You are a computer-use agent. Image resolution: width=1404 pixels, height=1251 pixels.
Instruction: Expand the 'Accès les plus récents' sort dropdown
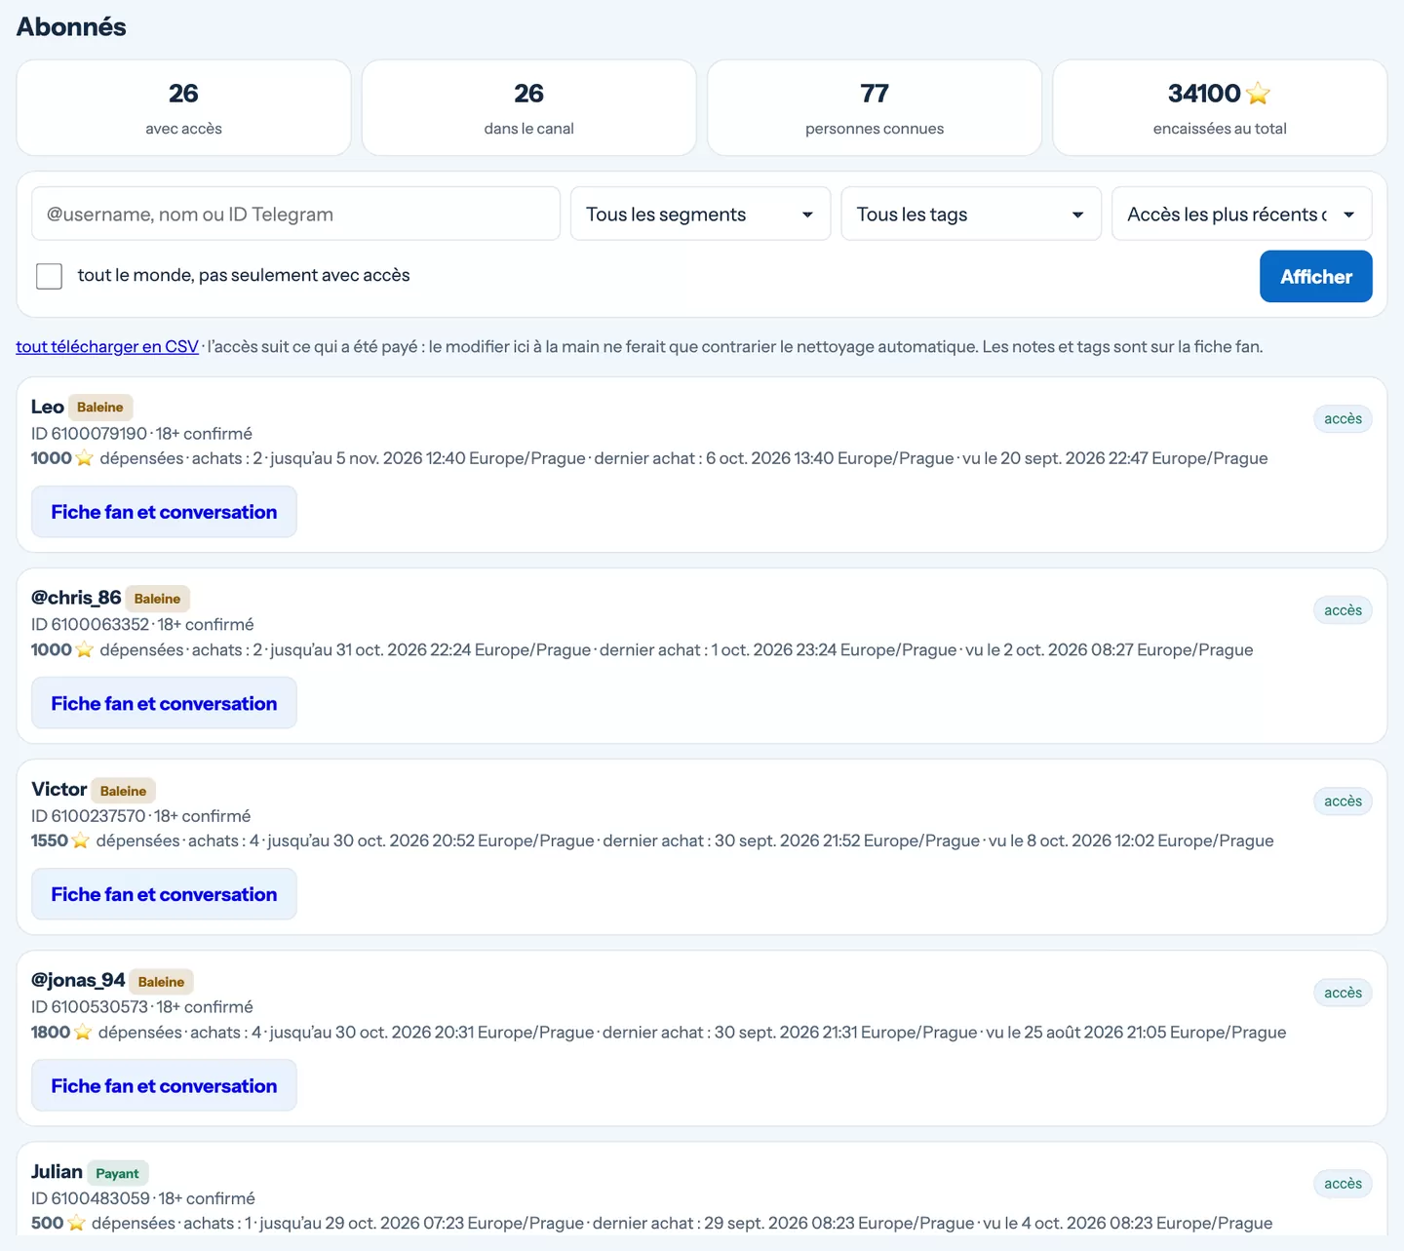(1241, 214)
